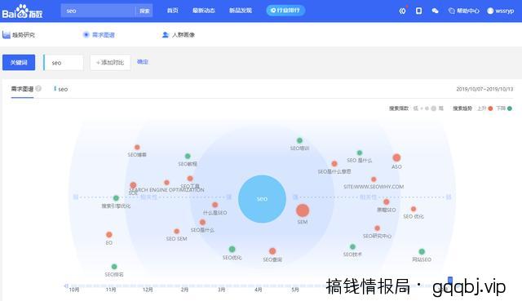Click the green SEO 是什么 bubble

pyautogui.click(x=360, y=153)
